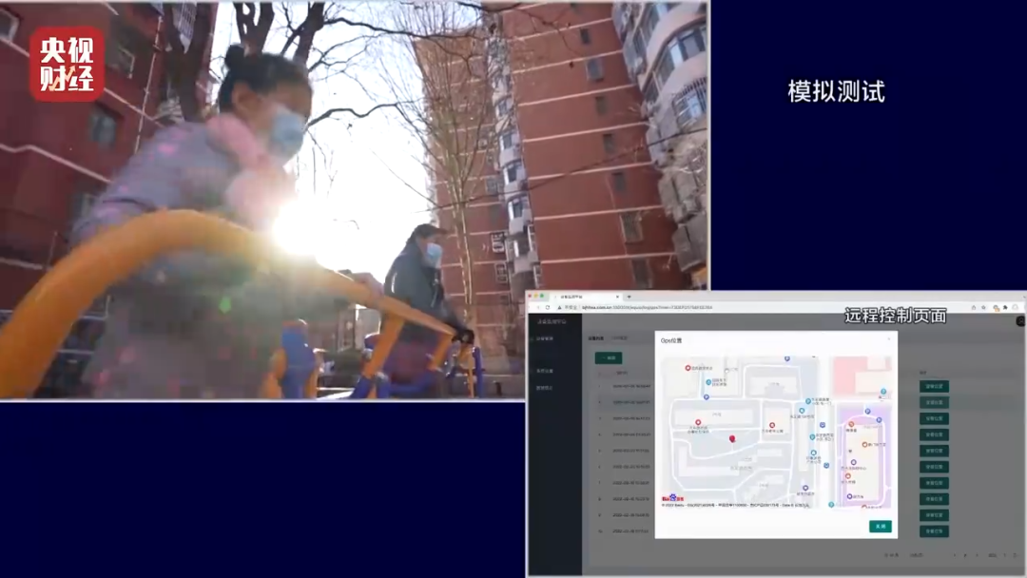Open the page size dropdown in pagination
The height and width of the screenshot is (578, 1027).
tap(917, 555)
